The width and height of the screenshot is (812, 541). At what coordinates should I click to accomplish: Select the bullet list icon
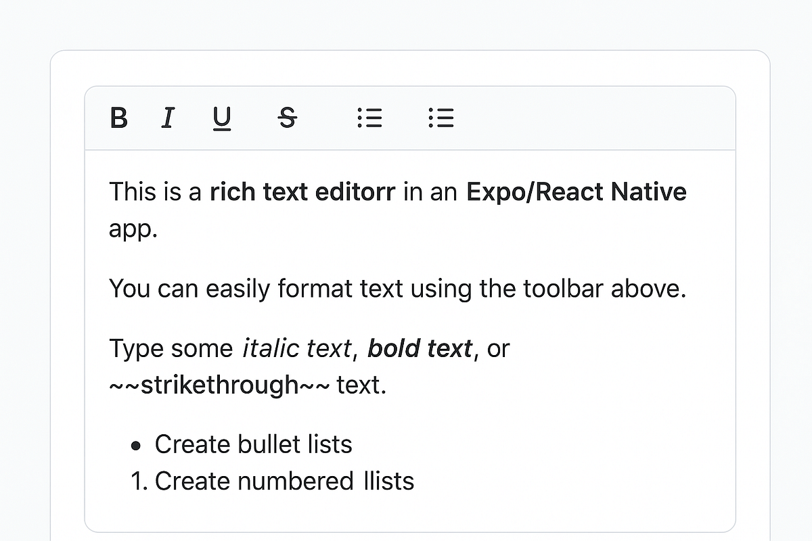pyautogui.click(x=369, y=118)
